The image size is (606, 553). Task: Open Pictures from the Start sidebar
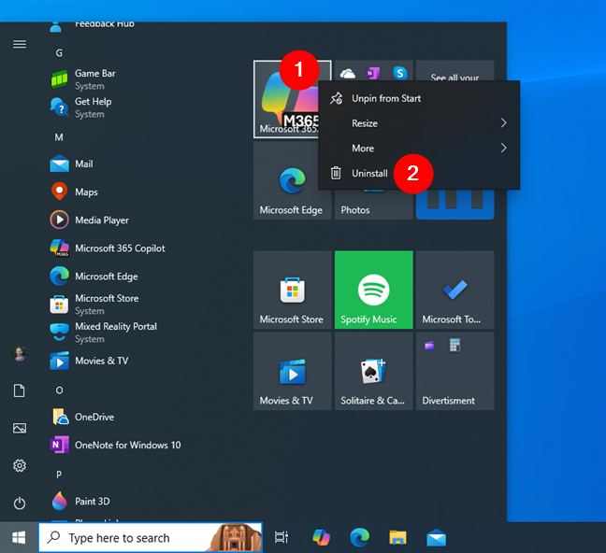(x=20, y=428)
